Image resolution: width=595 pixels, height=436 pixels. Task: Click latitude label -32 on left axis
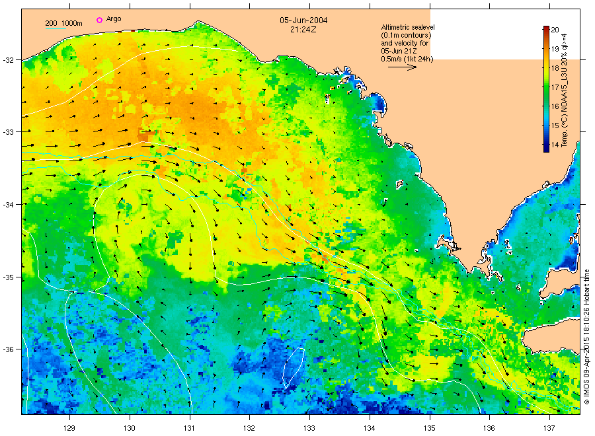tap(8, 60)
